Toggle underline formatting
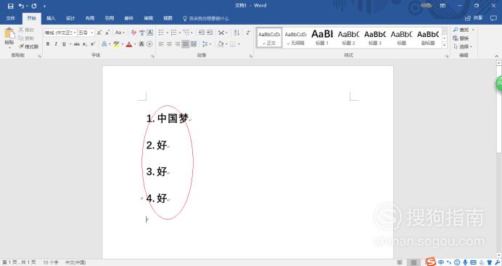This screenshot has width=502, height=266. [64, 44]
